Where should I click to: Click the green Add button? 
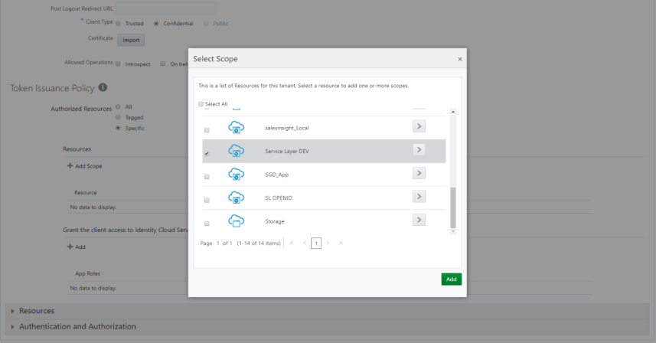(x=451, y=279)
